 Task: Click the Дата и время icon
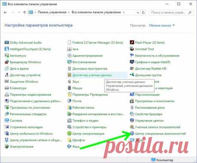(7, 69)
